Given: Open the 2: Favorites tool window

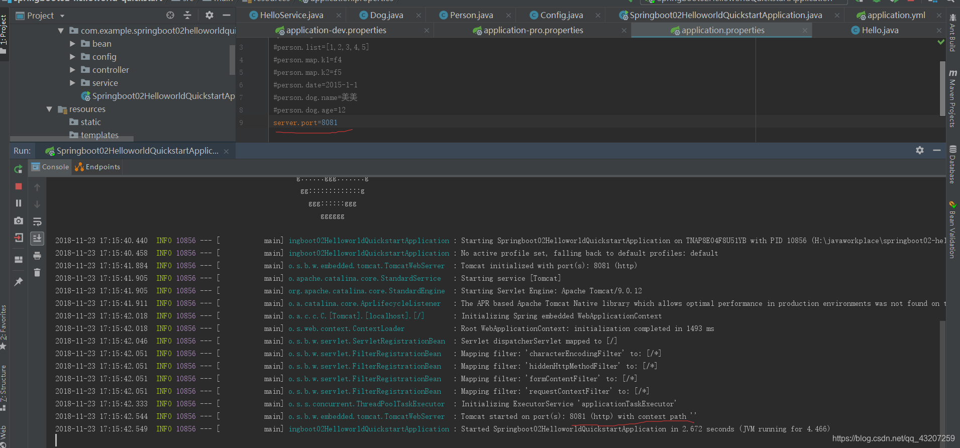Looking at the screenshot, I should (4, 327).
